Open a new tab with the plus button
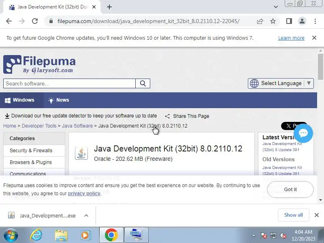324x243 pixels. tap(109, 7)
